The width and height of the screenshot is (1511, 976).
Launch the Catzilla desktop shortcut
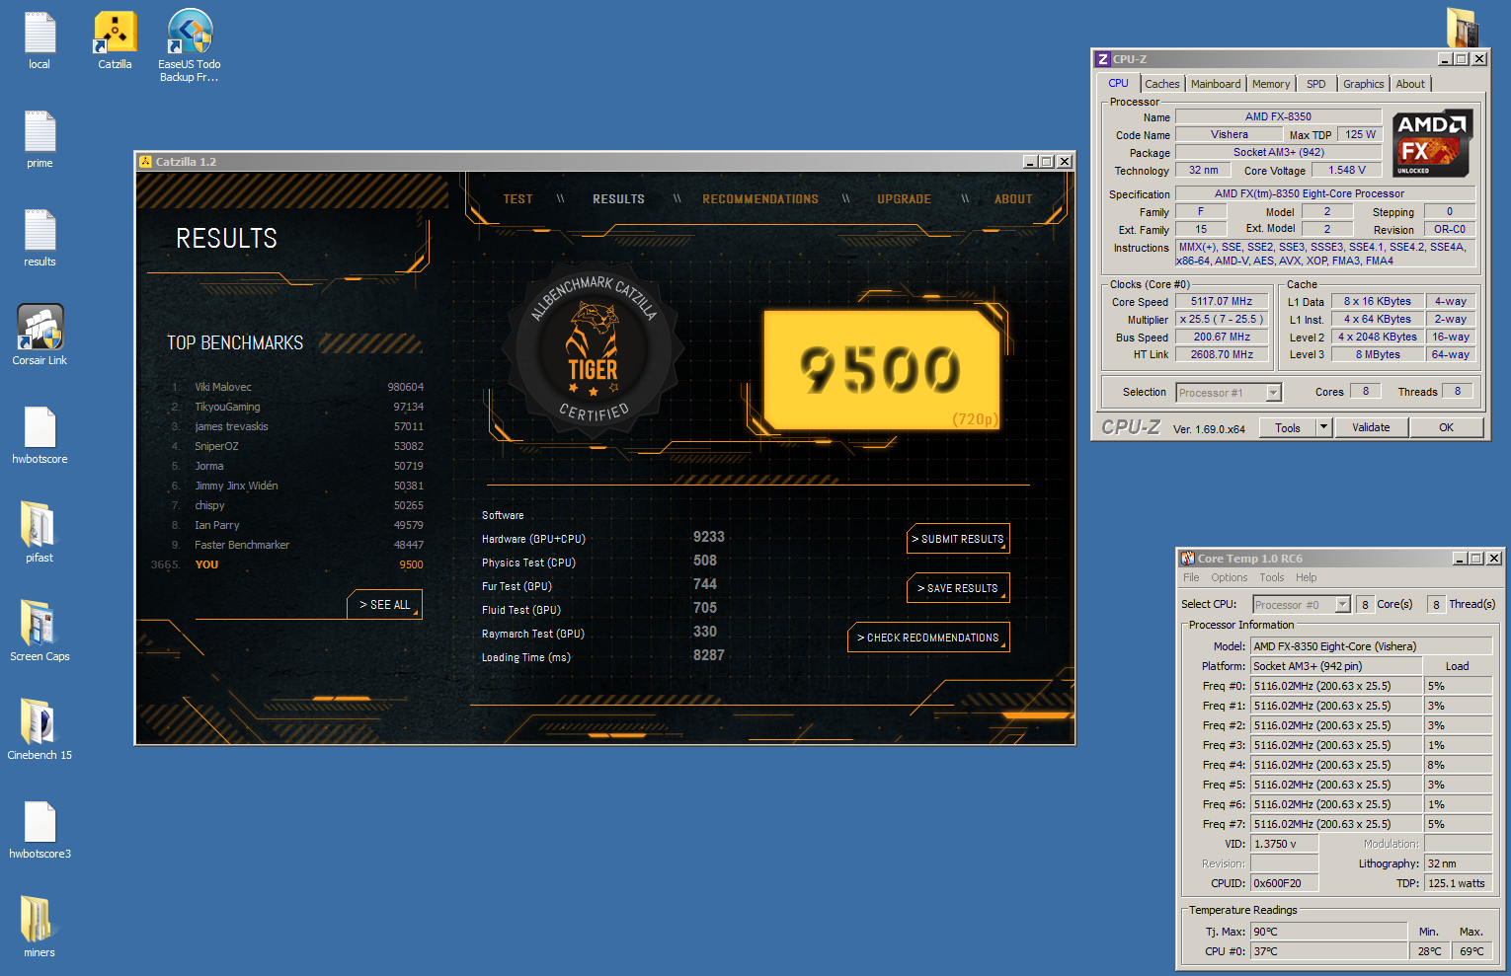pyautogui.click(x=115, y=41)
